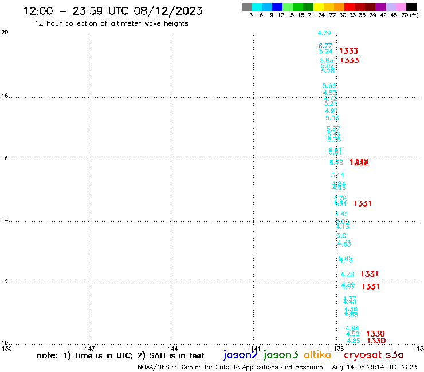
Task: Click the 6.77 wave height value
Action: 325,46
